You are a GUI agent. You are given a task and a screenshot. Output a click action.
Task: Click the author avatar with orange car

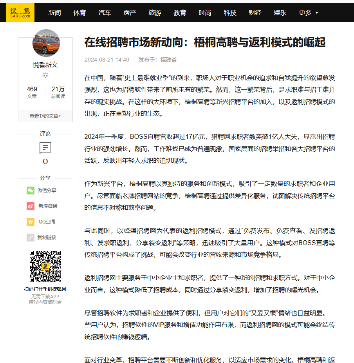(46, 43)
